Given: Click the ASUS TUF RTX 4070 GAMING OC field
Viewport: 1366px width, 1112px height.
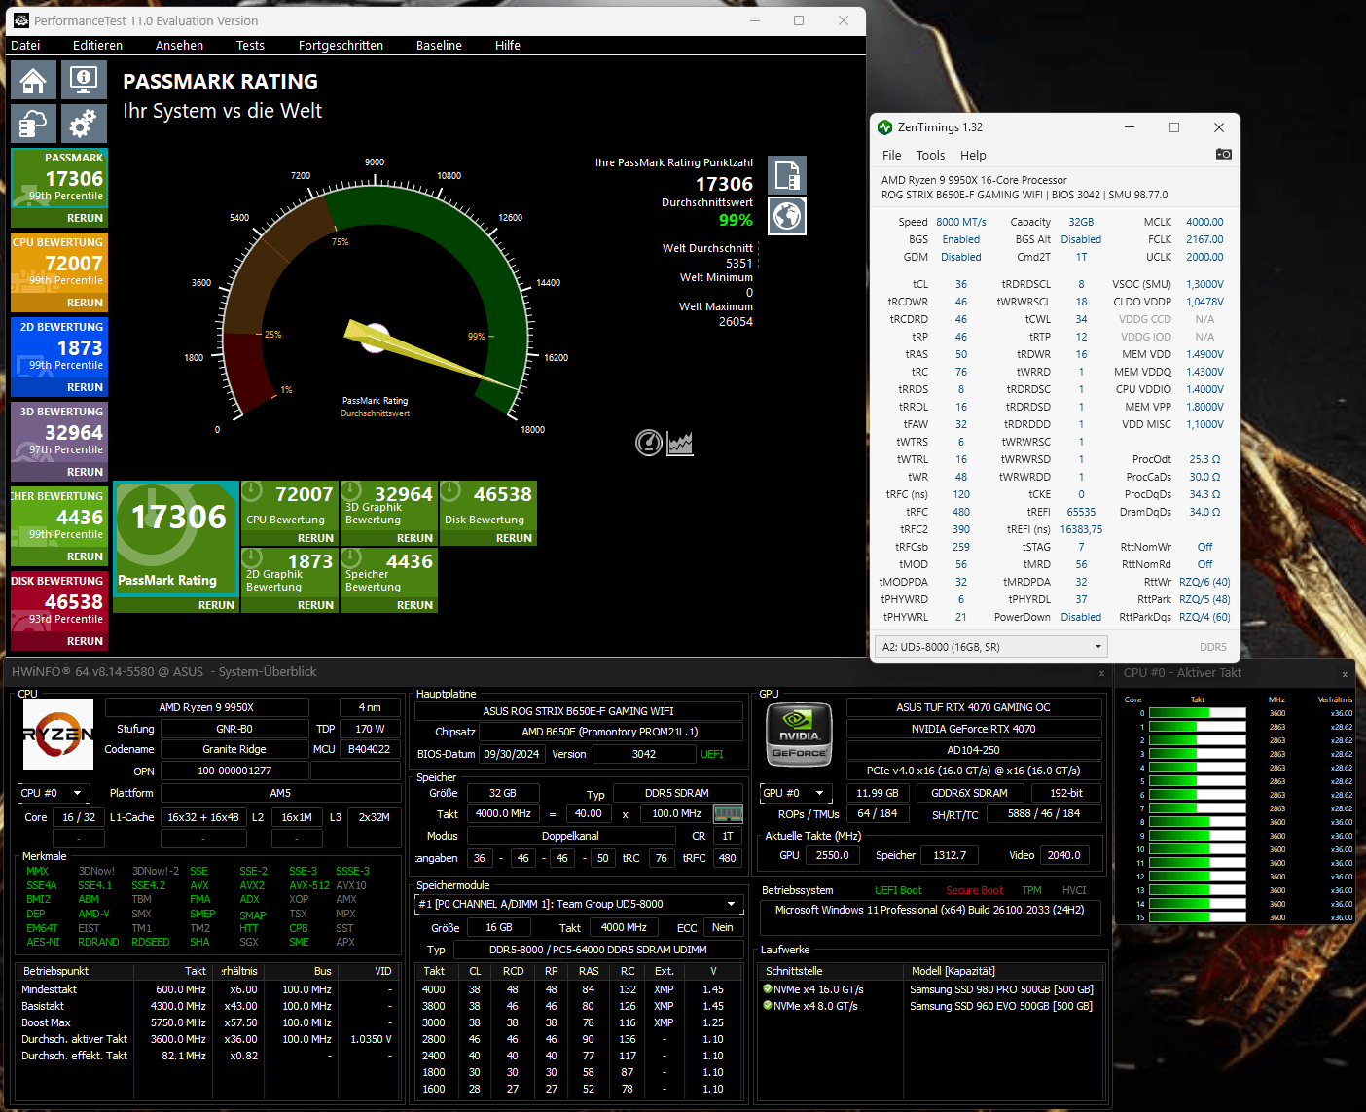Looking at the screenshot, I should [x=973, y=707].
